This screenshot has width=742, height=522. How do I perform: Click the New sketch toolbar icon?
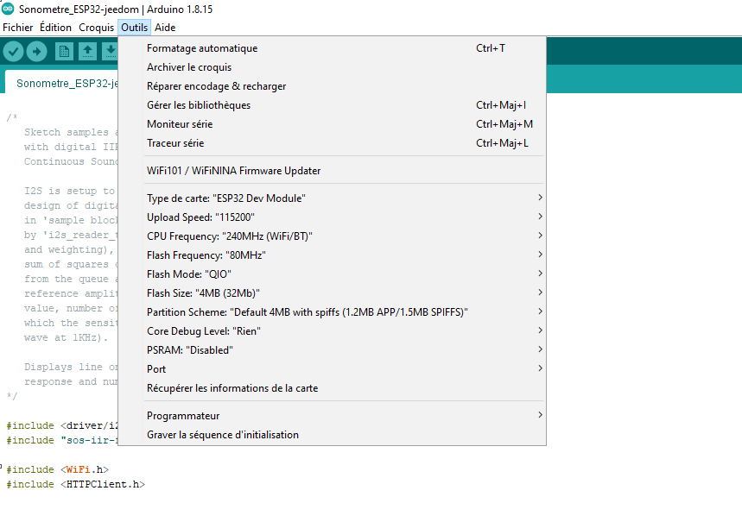click(x=64, y=51)
